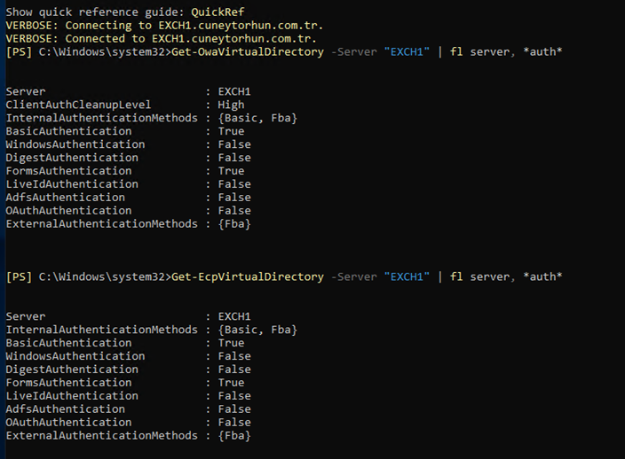Image resolution: width=625 pixels, height=459 pixels.
Task: Click ExternalAuthenticationMethods in the ECP output
Action: pyautogui.click(x=101, y=436)
